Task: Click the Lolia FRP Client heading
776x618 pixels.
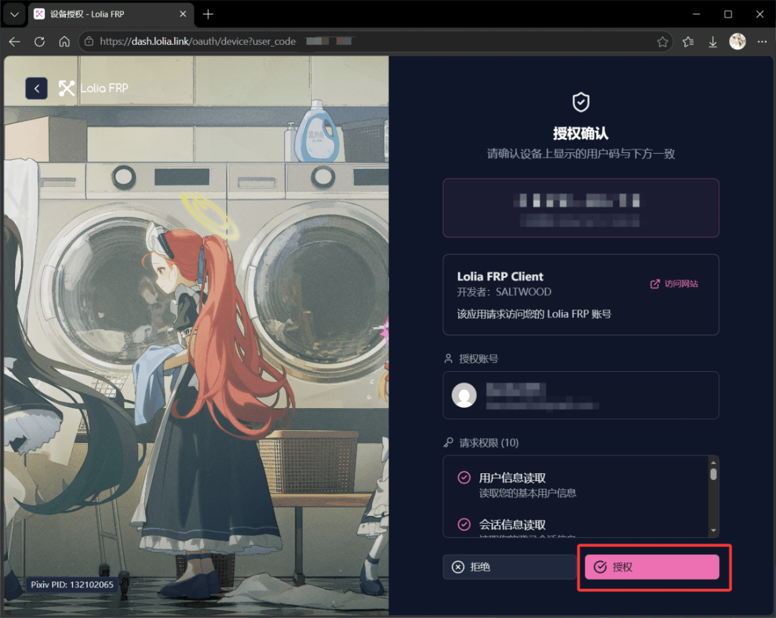Action: click(500, 277)
